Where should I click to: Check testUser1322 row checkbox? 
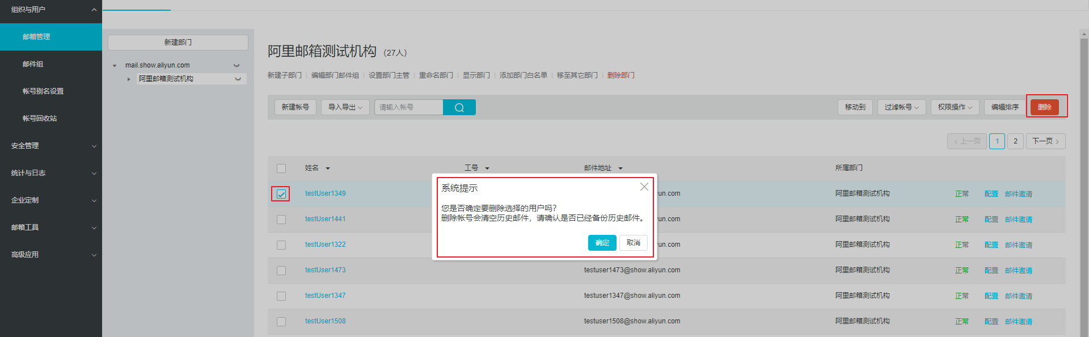coord(281,245)
